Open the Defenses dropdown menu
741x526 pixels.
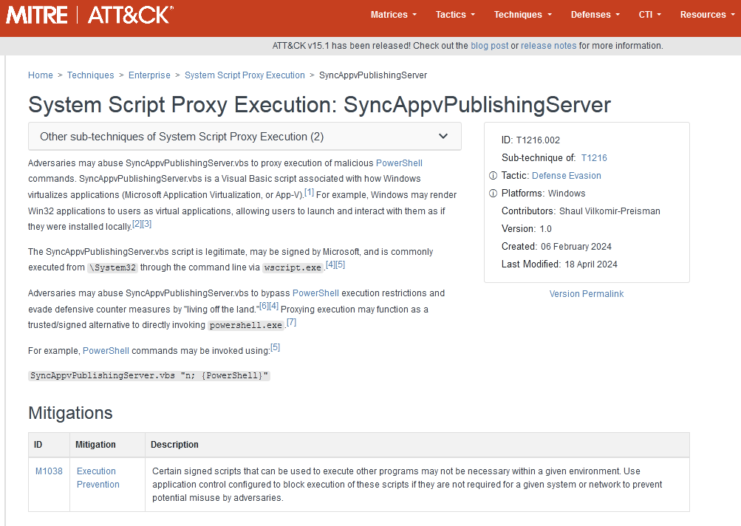(595, 15)
